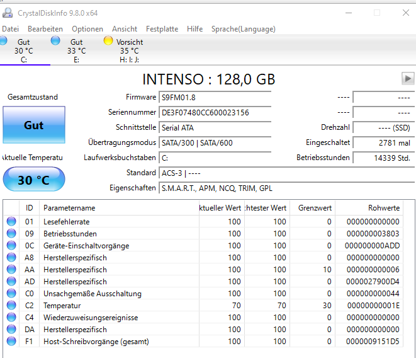Click the 30 °C temperature button

click(34, 179)
